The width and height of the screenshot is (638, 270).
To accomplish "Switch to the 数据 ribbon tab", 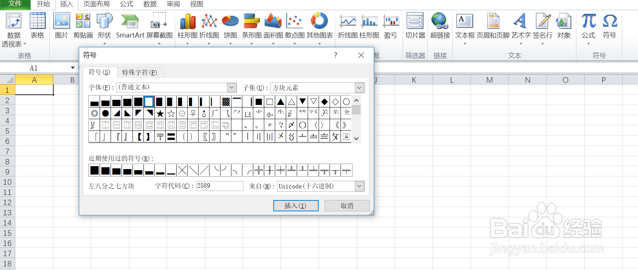I will click(x=150, y=4).
